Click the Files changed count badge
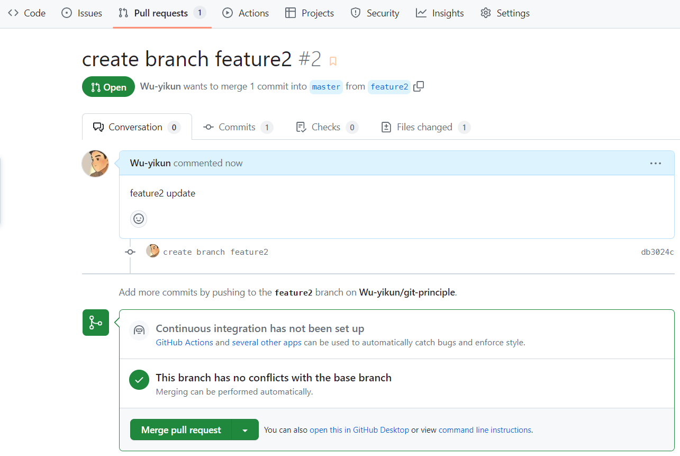Image resolution: width=680 pixels, height=456 pixels. coord(464,127)
